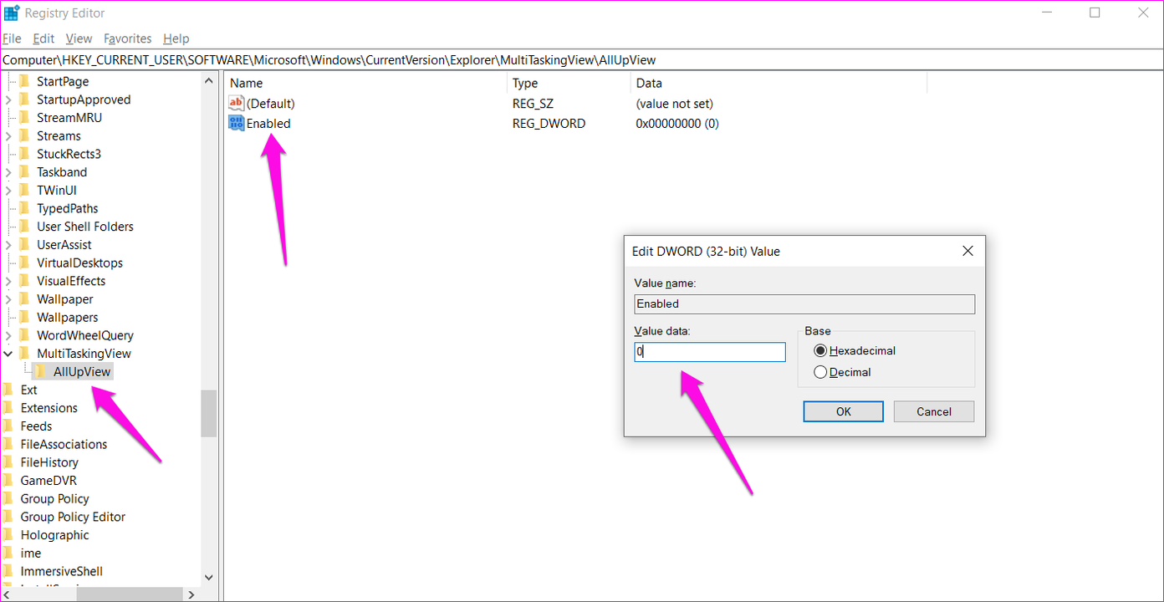Expand the StartupApproved key
1164x602 pixels.
click(8, 99)
